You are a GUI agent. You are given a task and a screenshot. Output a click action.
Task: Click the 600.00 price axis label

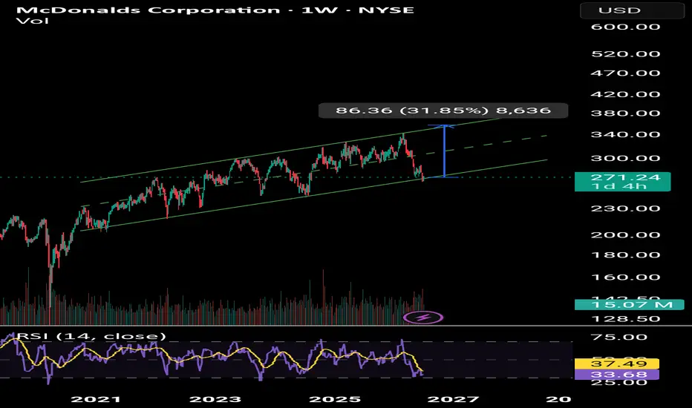(625, 27)
